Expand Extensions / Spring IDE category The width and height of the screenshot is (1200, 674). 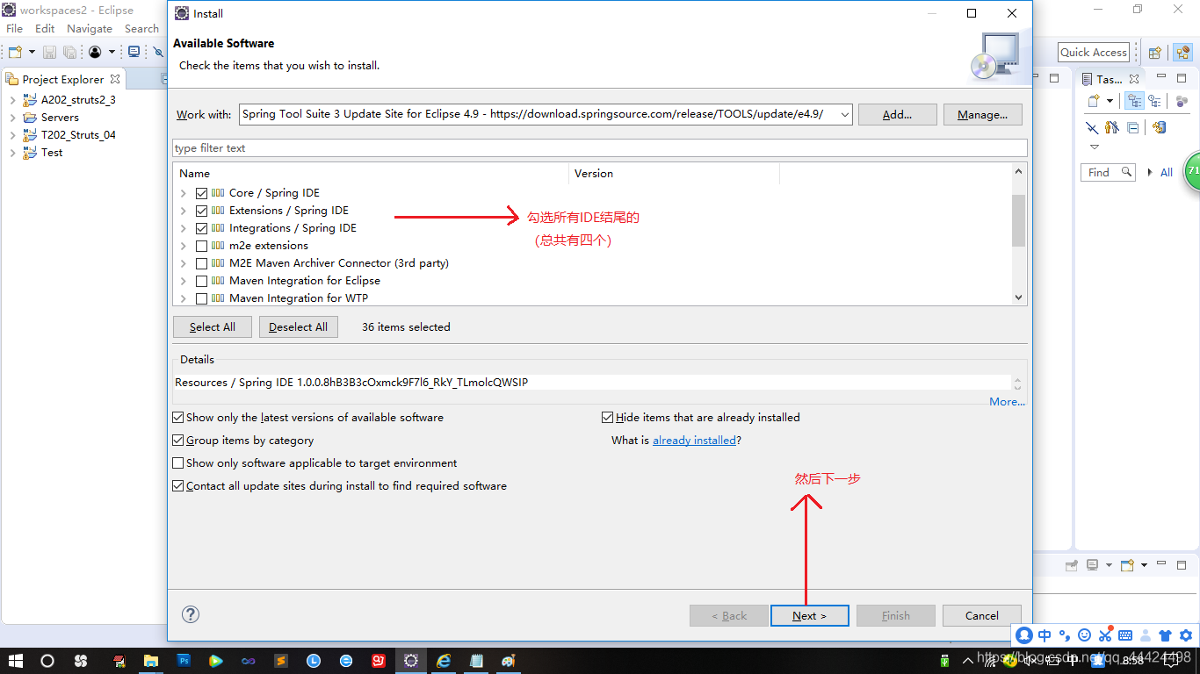pos(183,211)
